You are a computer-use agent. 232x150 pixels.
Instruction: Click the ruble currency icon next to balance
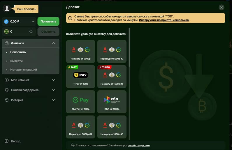point(6,22)
